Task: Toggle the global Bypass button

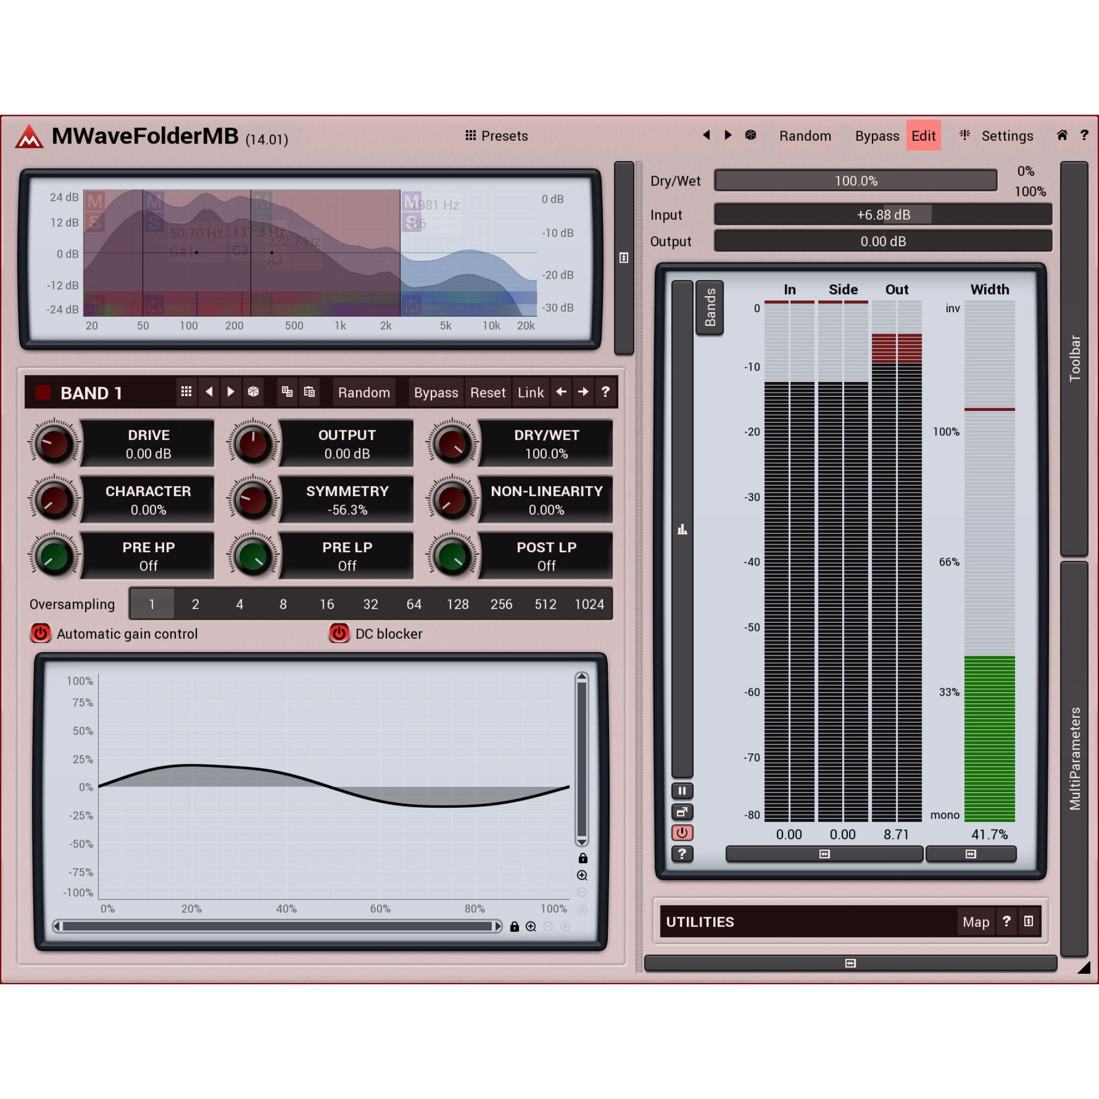Action: (876, 135)
